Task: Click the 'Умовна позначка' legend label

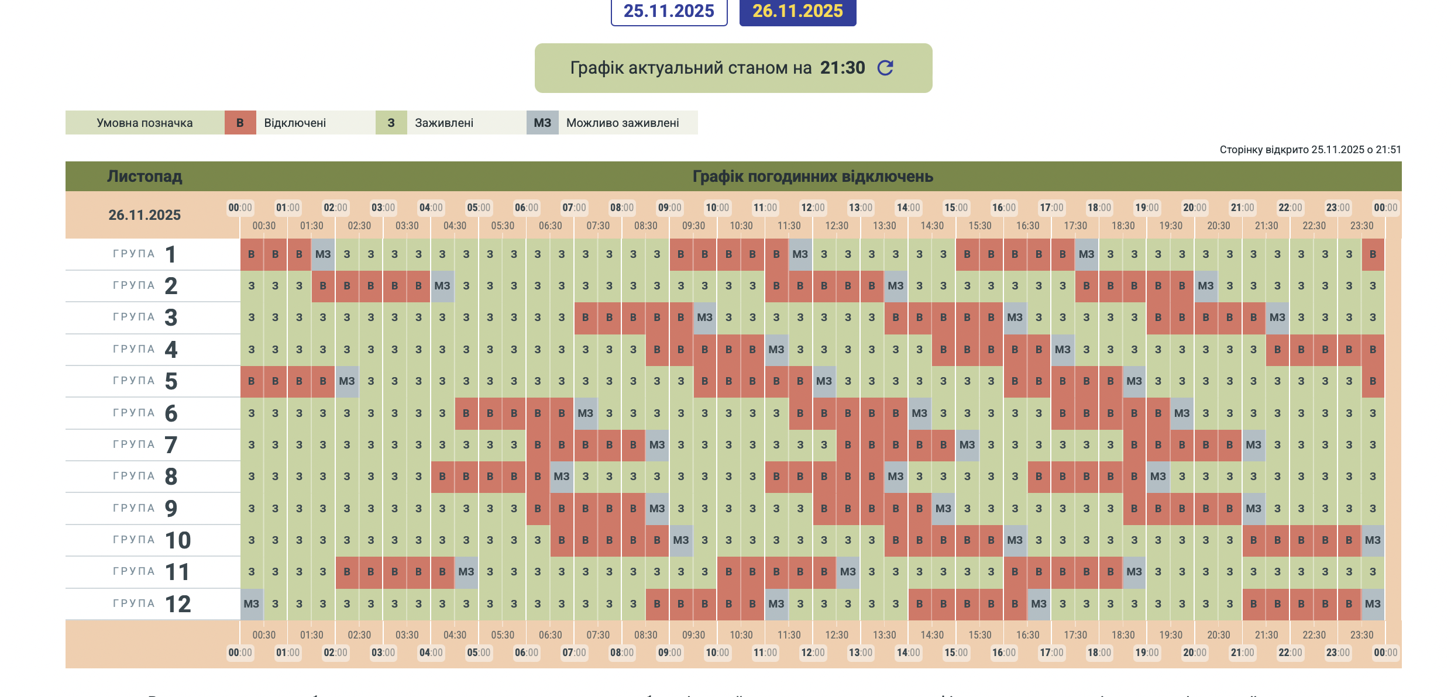Action: point(145,123)
